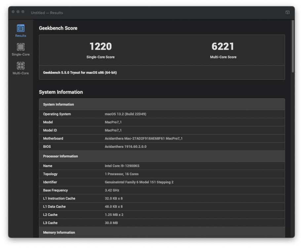This screenshot has width=303, height=248.
Task: Click the Geekbench Score heading
Action: [58, 28]
